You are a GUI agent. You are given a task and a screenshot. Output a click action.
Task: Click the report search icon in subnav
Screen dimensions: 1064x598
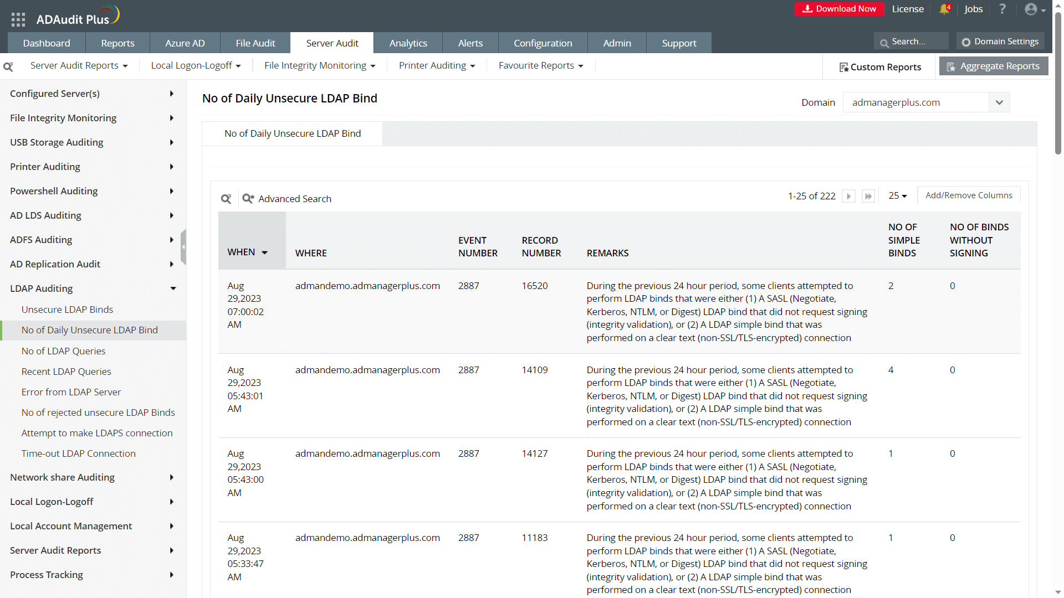coord(8,66)
